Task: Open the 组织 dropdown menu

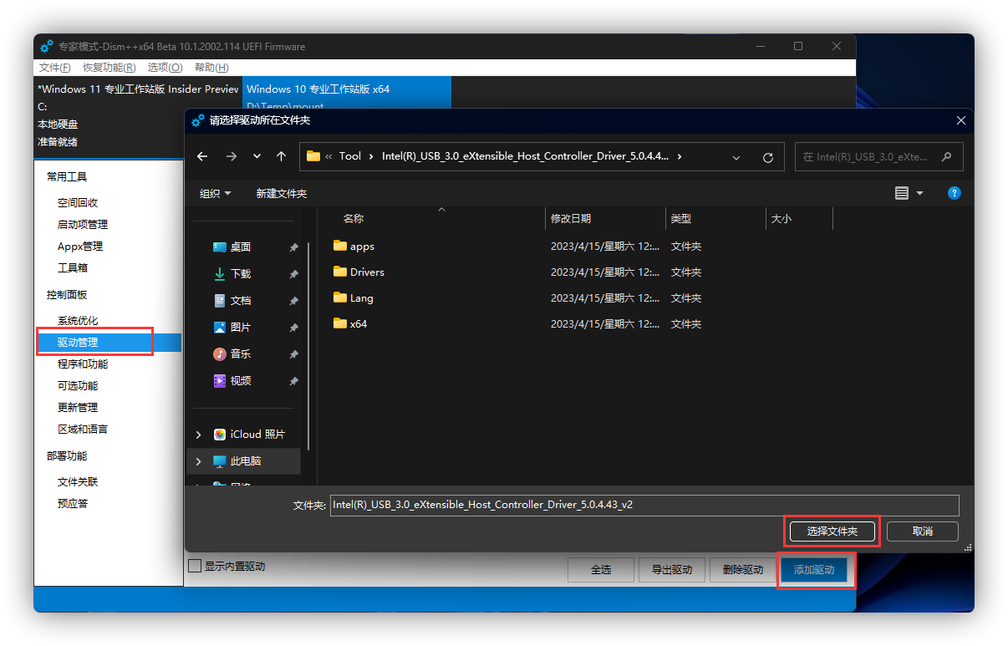Action: click(216, 193)
